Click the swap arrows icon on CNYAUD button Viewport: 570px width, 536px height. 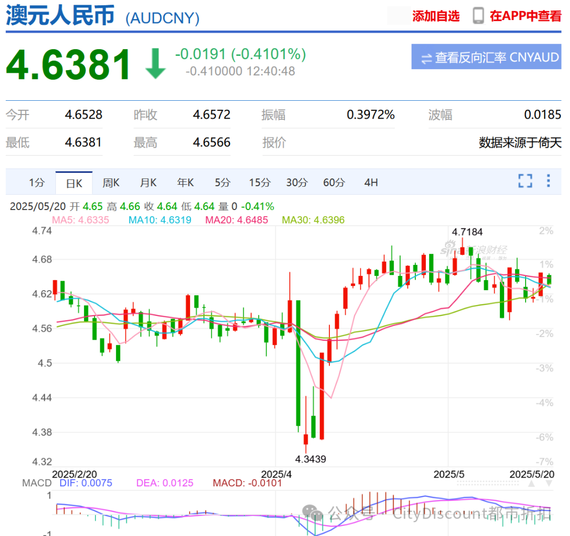(x=426, y=58)
